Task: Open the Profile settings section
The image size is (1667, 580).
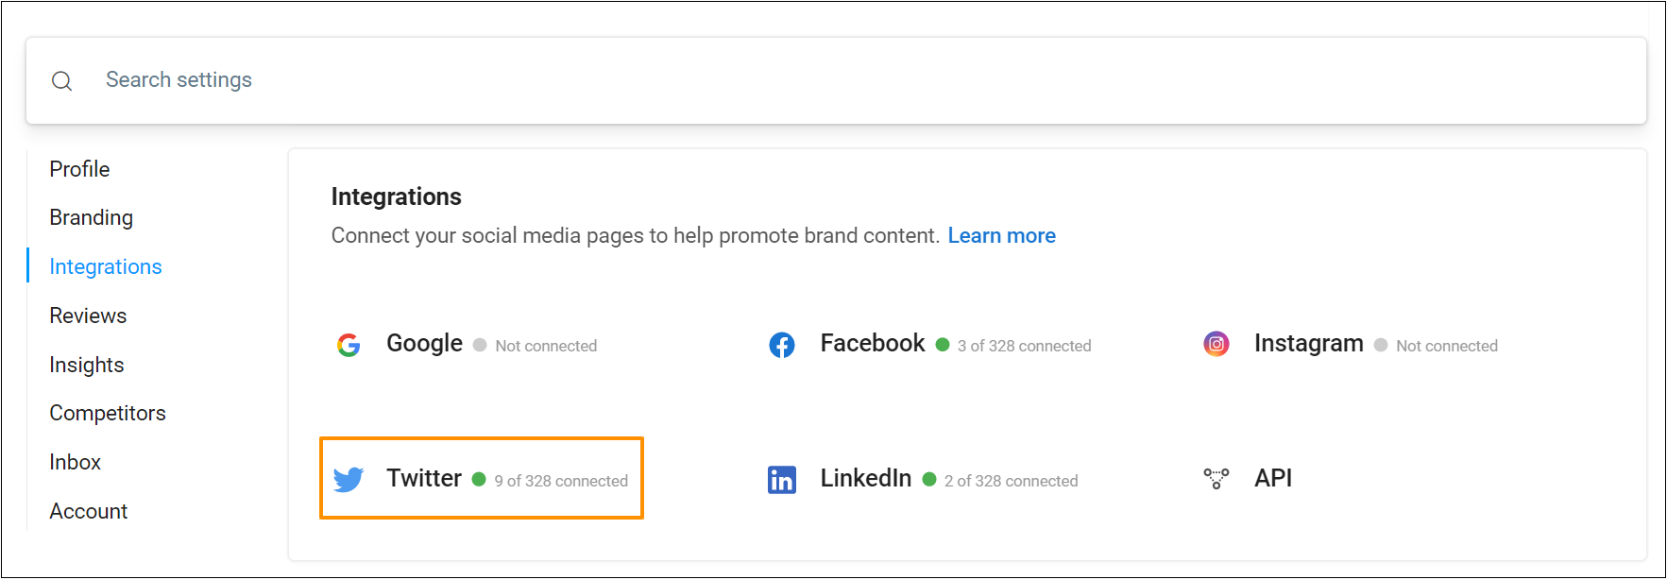Action: tap(79, 169)
